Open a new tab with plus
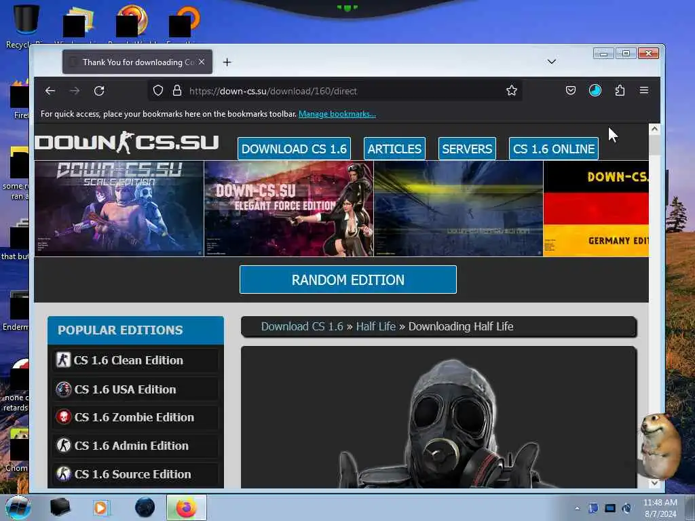Viewport: 695px width, 521px height. coord(227,62)
